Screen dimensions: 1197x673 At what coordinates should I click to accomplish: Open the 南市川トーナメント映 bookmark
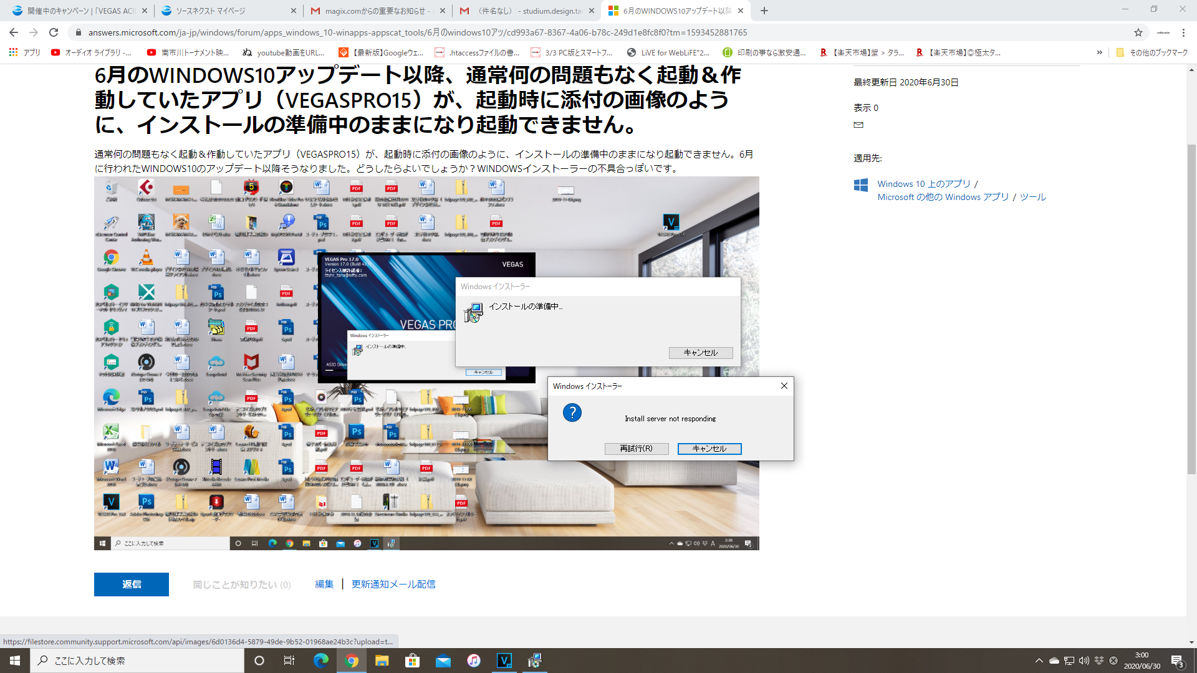click(188, 52)
